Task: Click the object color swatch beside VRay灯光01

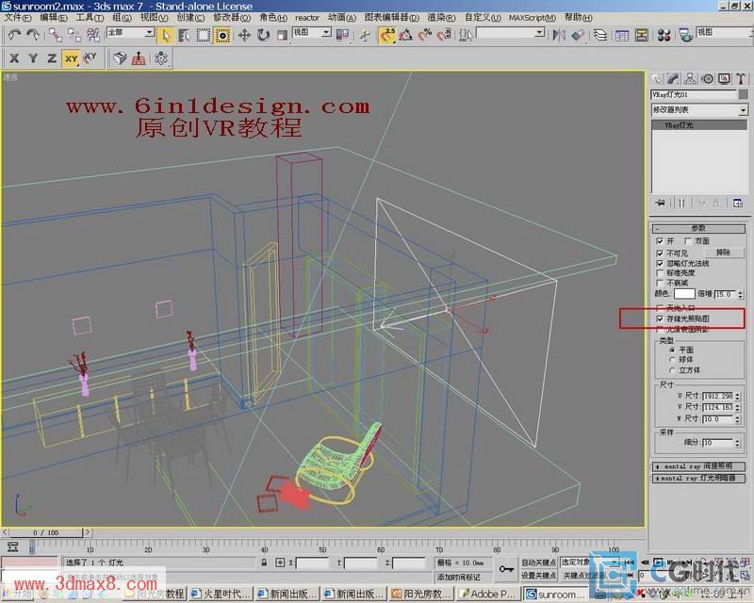Action: tap(744, 95)
